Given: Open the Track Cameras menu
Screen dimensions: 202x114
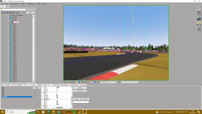Looking at the screenshot, I should pos(14,4).
